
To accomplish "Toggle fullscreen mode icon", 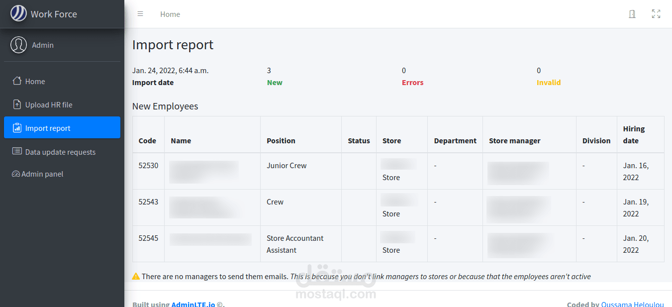I will coord(656,14).
